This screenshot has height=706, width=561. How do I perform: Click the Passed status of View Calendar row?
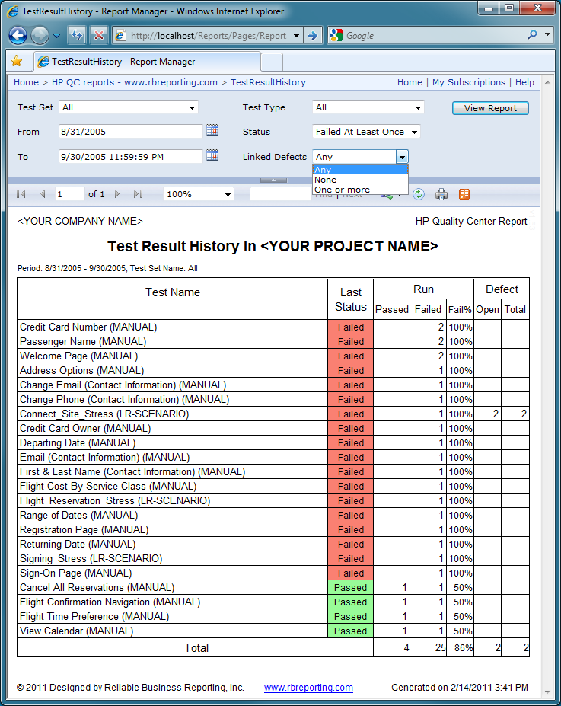coord(350,631)
